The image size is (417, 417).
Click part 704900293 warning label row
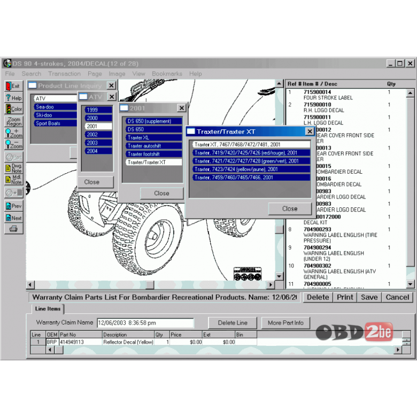tap(346, 235)
